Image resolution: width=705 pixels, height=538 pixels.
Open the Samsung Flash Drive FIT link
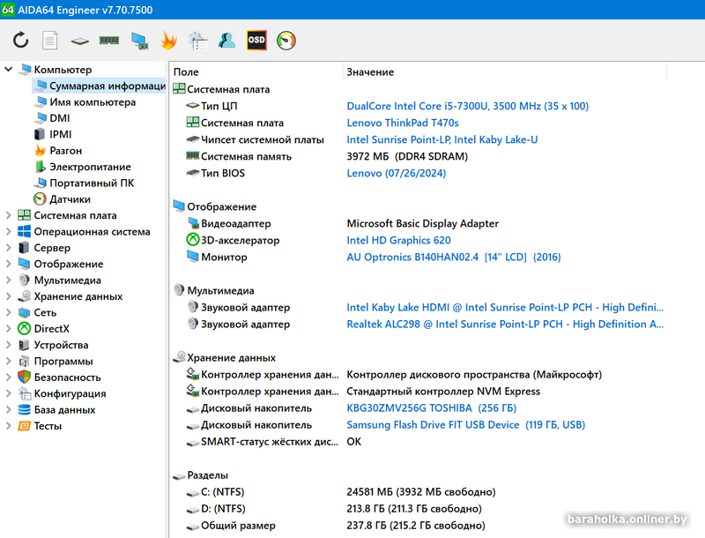(x=465, y=424)
